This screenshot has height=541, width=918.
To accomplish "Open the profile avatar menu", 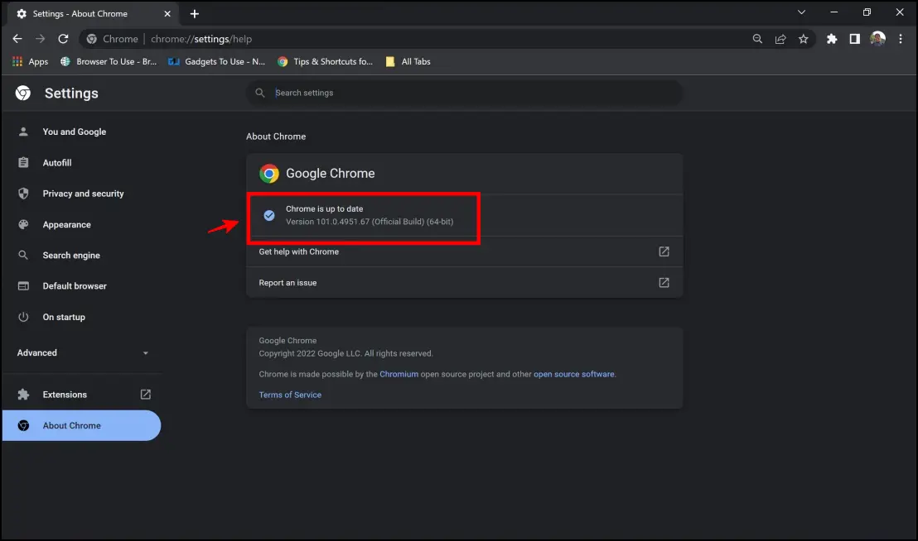I will coord(877,39).
